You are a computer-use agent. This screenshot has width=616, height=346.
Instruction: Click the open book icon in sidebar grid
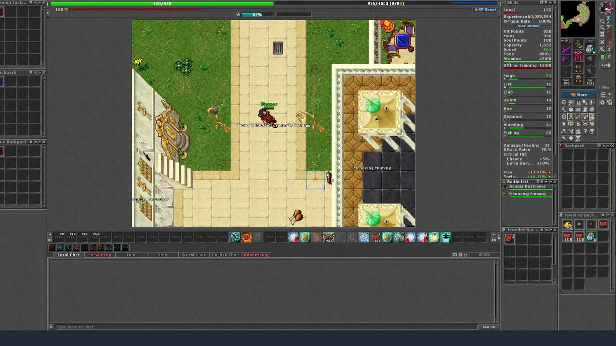tap(578, 110)
